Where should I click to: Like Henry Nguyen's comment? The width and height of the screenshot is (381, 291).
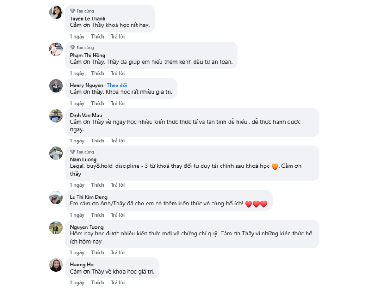(x=97, y=103)
